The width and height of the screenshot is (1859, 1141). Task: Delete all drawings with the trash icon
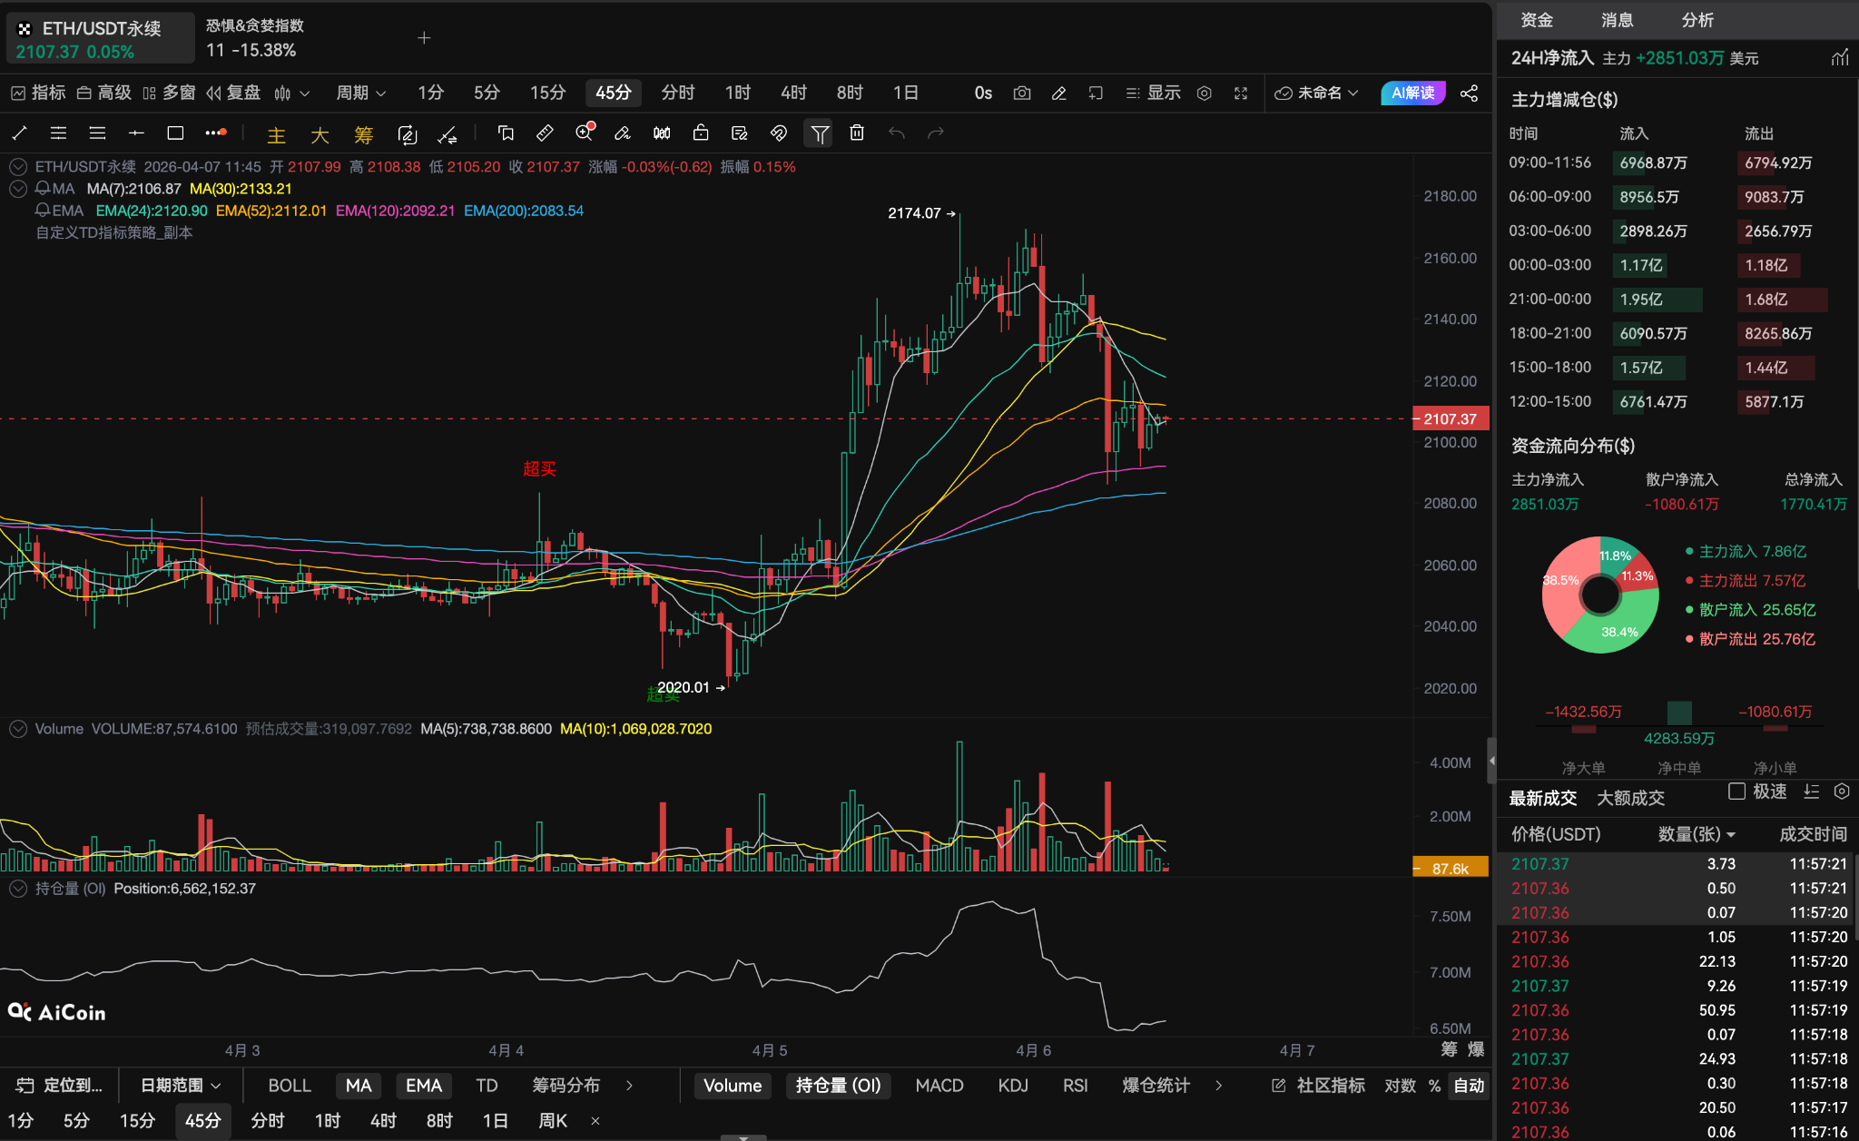856,133
